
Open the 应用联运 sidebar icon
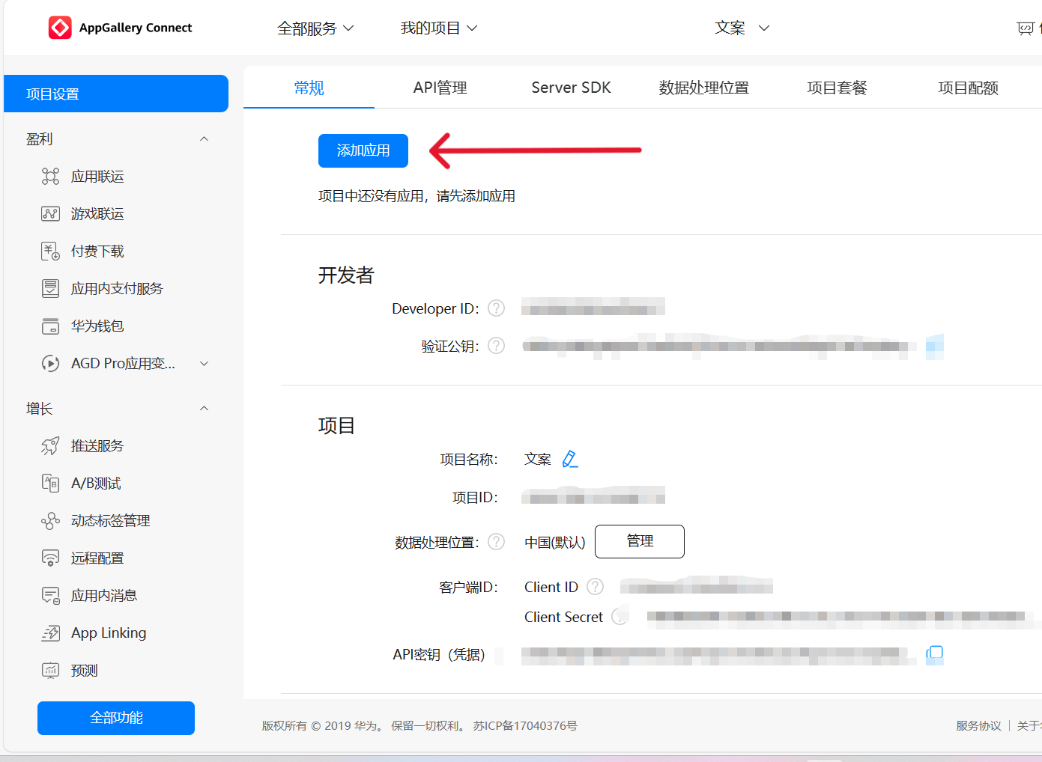tap(50, 177)
